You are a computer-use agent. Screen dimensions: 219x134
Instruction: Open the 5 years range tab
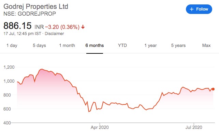178,46
